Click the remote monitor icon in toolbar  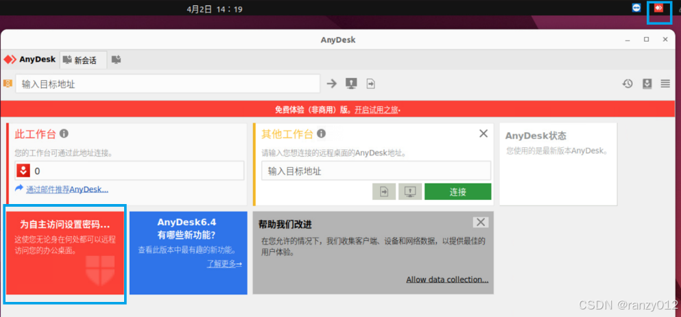point(351,84)
